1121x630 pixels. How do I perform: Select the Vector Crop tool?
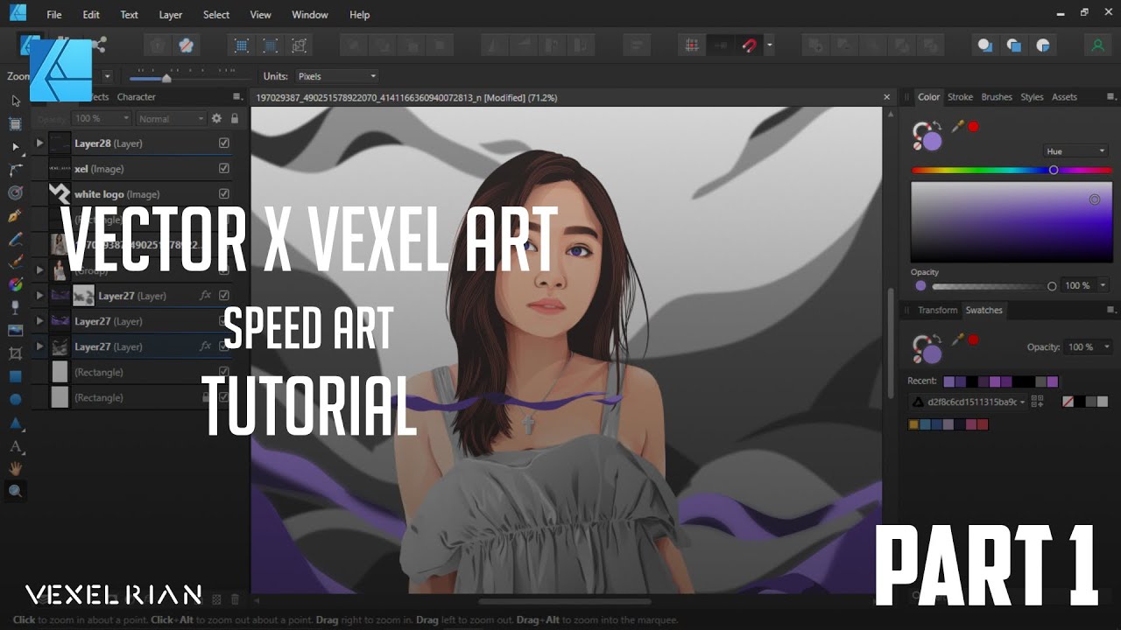point(15,353)
